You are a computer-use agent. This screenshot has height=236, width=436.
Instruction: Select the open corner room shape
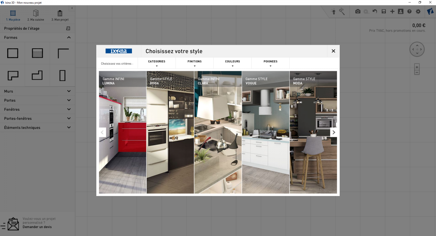pos(63,53)
